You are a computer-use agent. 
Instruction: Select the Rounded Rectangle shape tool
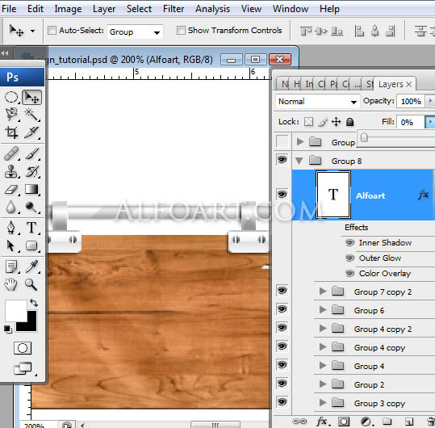point(32,245)
